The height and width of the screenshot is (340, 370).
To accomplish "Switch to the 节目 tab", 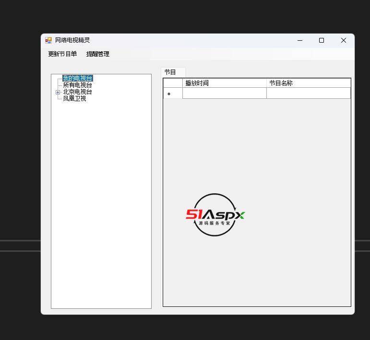I will click(173, 72).
